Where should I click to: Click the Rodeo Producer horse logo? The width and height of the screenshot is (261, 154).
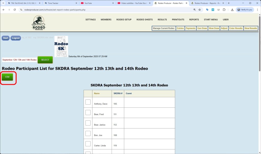[x=38, y=23]
